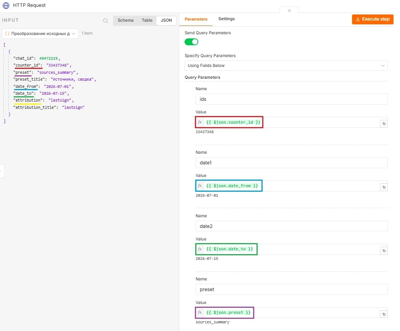This screenshot has width=400, height=331.
Task: Click reset icon beside ids value field
Action: tap(384, 124)
